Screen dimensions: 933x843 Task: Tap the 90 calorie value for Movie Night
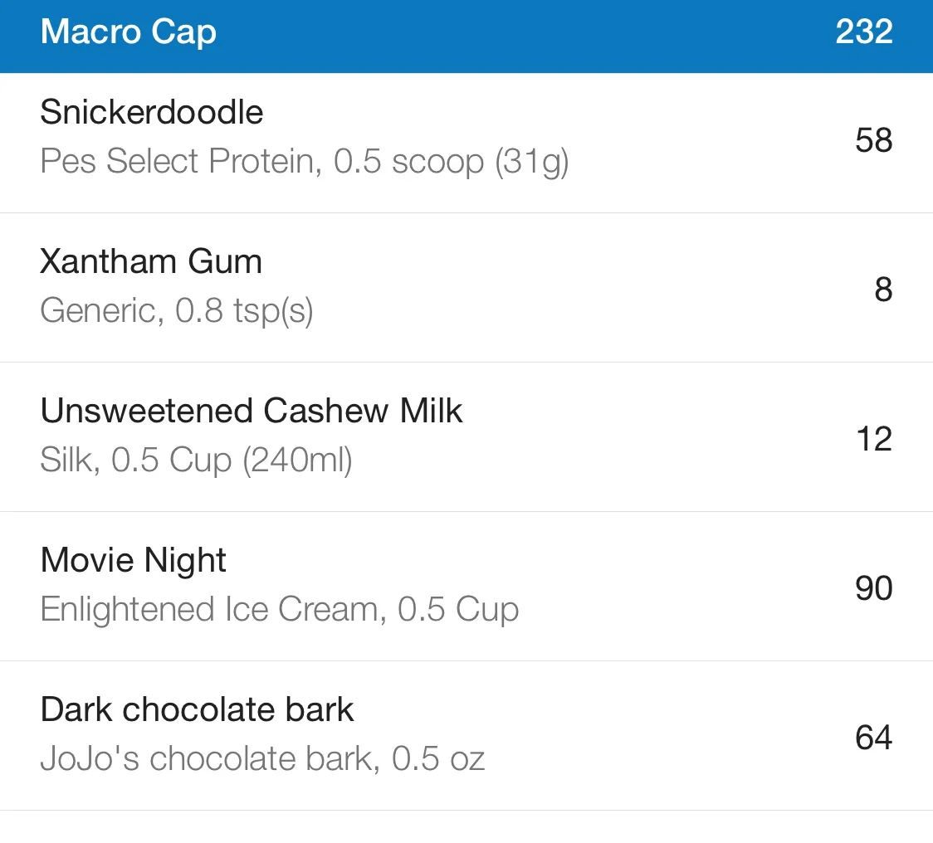pyautogui.click(x=874, y=588)
